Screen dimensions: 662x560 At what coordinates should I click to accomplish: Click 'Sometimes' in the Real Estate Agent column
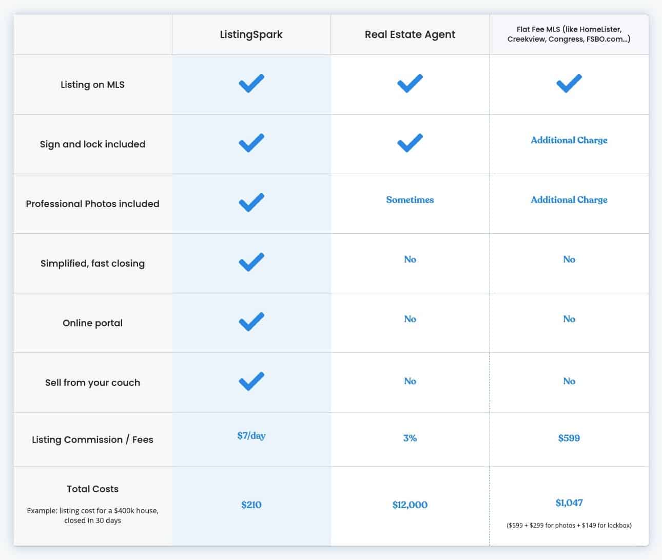[x=410, y=200]
